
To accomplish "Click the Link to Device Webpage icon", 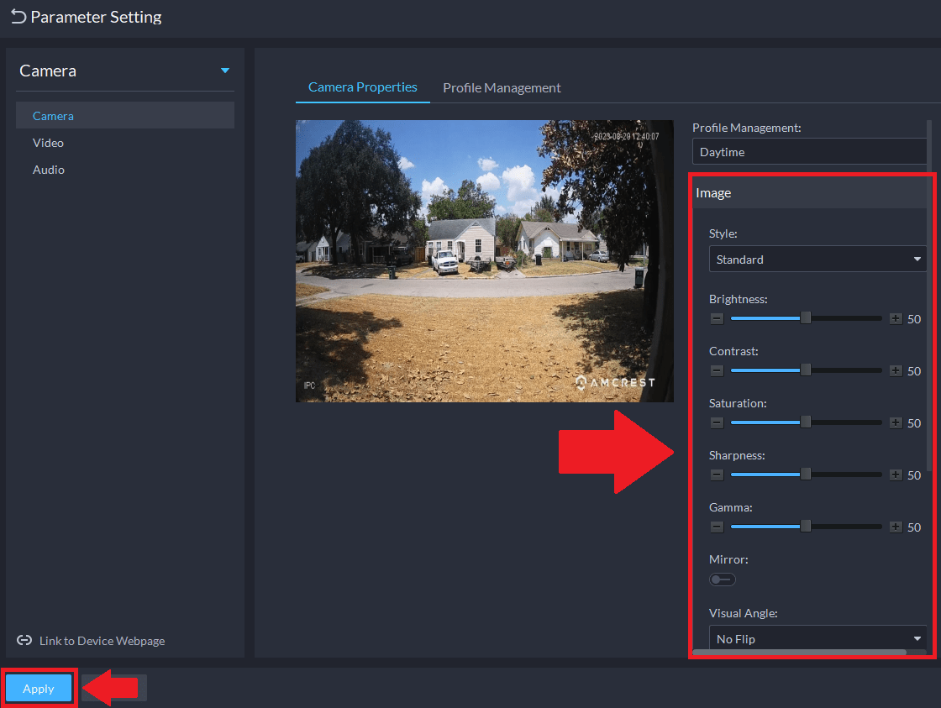I will tap(24, 641).
